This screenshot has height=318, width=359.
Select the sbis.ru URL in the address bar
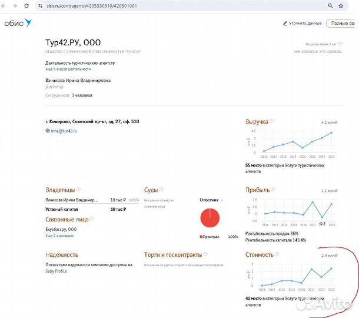pos(92,6)
